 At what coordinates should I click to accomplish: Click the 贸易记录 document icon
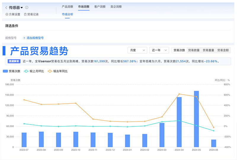pyautogui.click(x=25, y=14)
